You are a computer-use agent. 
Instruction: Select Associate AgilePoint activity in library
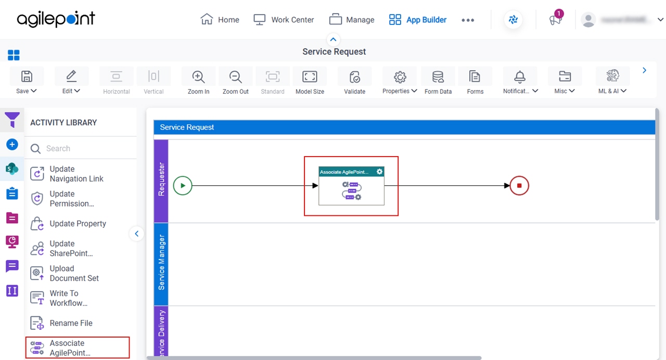(78, 348)
